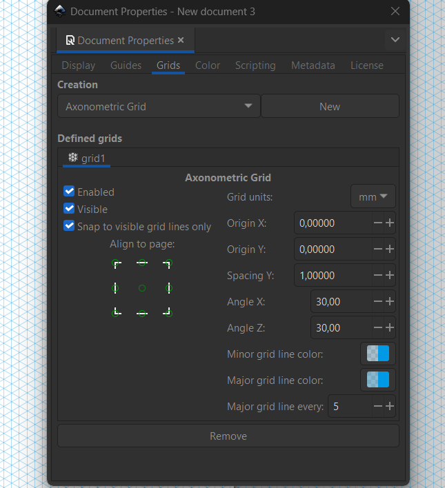Align grid to page center
This screenshot has width=445, height=488.
(142, 289)
